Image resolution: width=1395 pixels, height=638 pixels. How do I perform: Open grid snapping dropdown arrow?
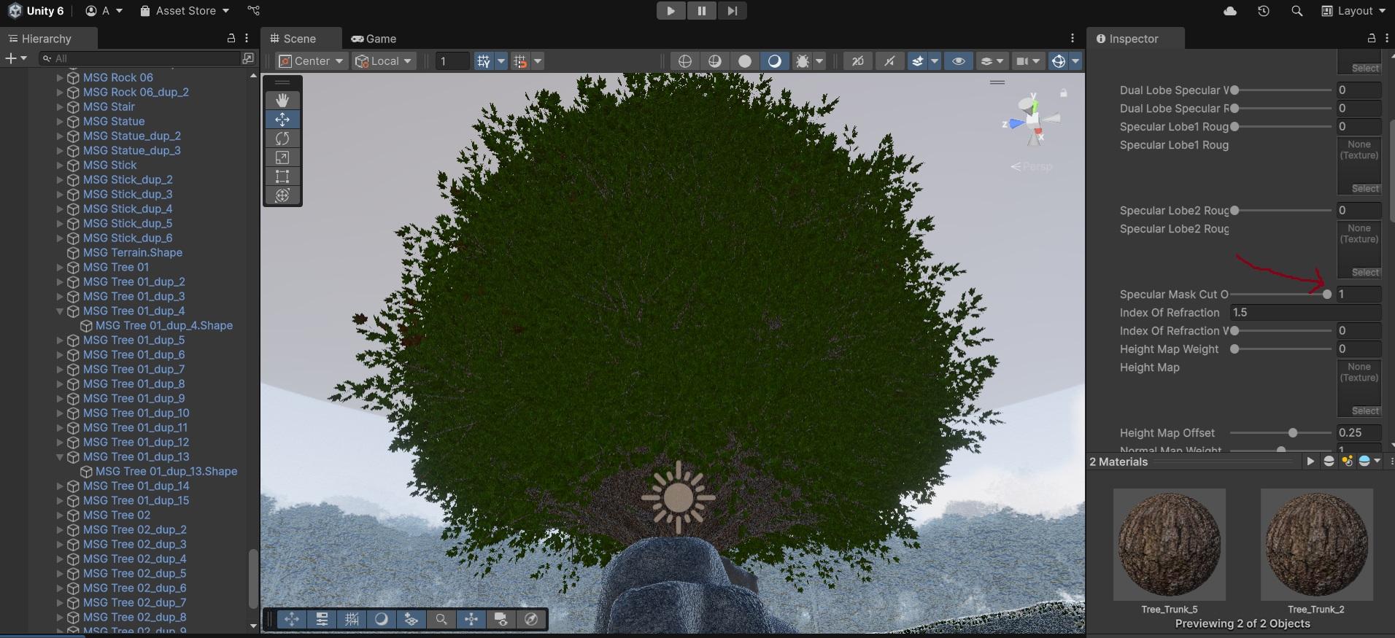pos(501,61)
